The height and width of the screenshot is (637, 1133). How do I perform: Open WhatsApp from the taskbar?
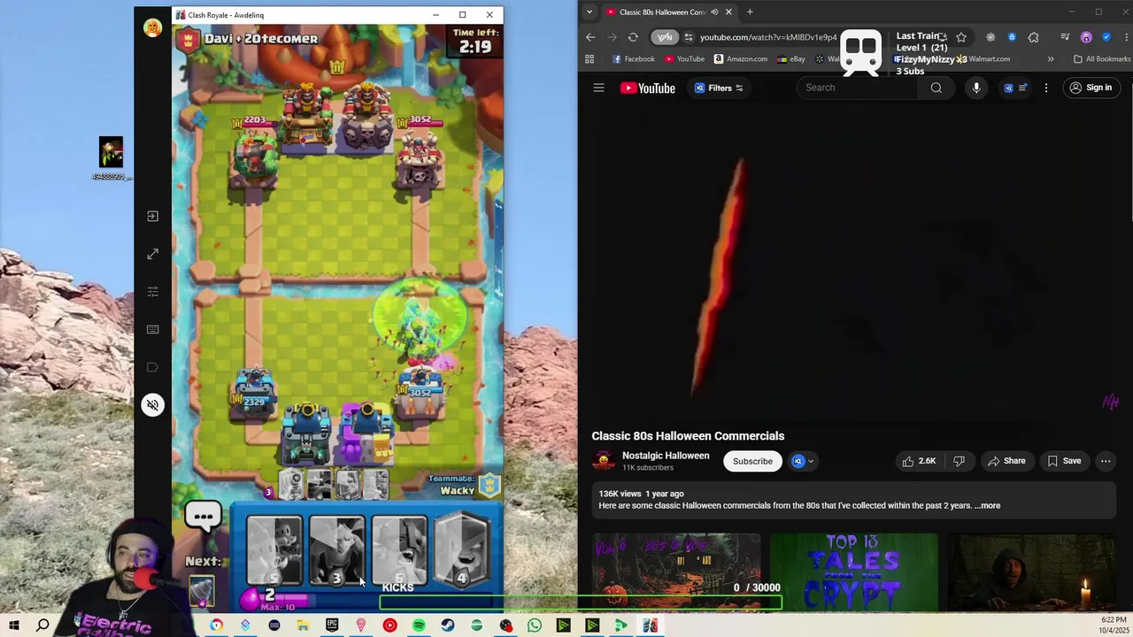[535, 625]
